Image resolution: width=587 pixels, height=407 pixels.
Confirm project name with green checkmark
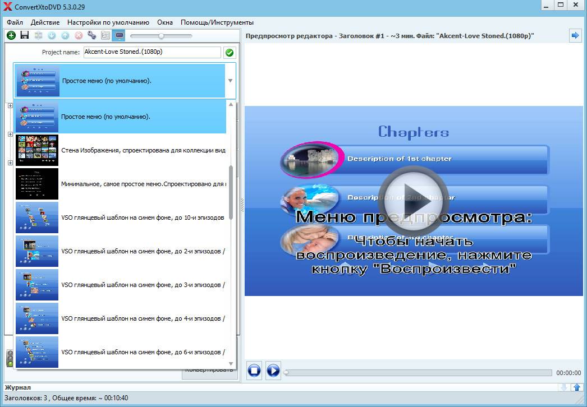click(x=230, y=53)
